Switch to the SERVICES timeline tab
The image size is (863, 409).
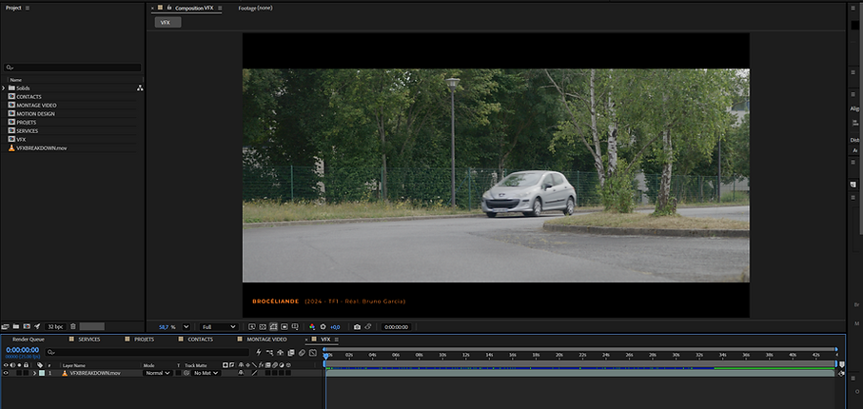point(89,340)
